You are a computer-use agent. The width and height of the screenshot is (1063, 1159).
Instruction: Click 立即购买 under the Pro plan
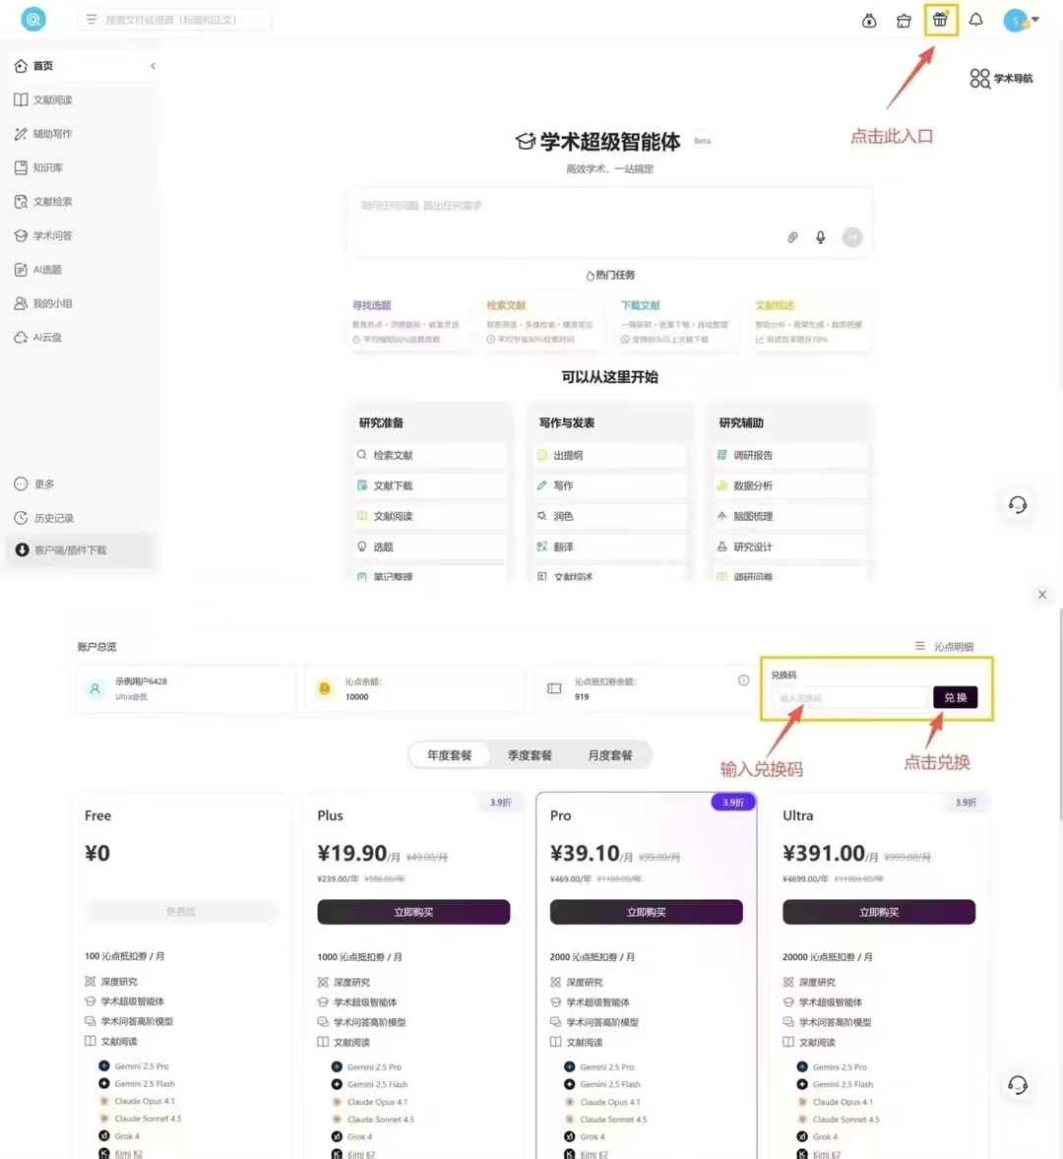646,912
